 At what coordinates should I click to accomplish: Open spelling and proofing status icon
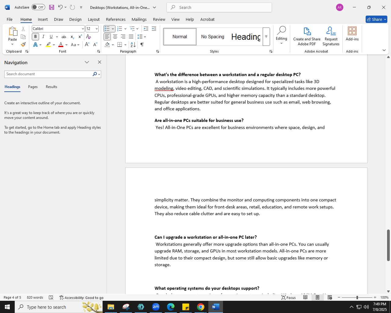(x=51, y=297)
